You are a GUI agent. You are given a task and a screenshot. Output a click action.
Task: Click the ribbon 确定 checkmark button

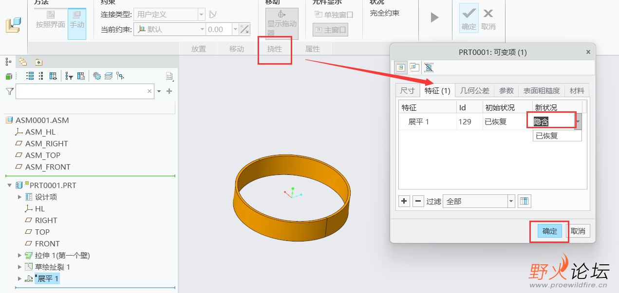[x=469, y=18]
